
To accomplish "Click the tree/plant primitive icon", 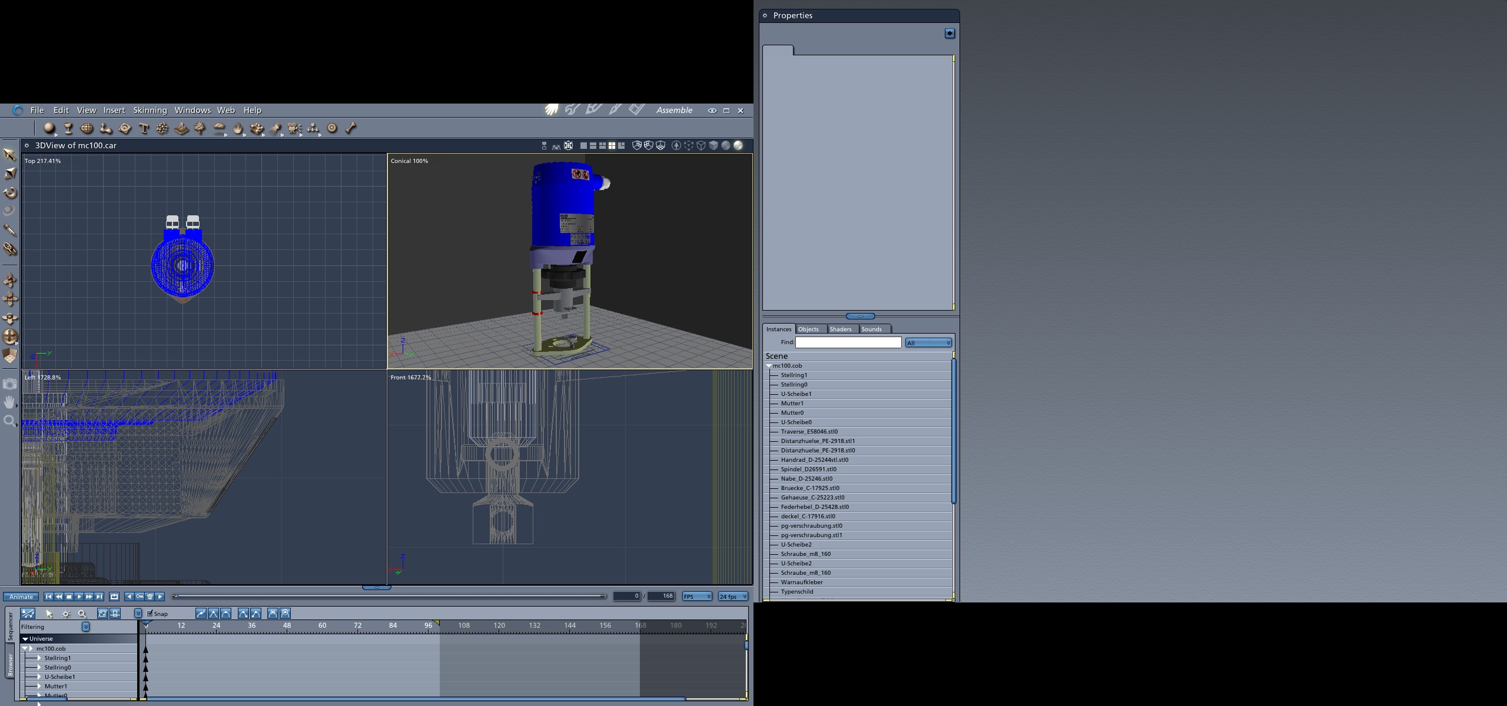I will 200,128.
